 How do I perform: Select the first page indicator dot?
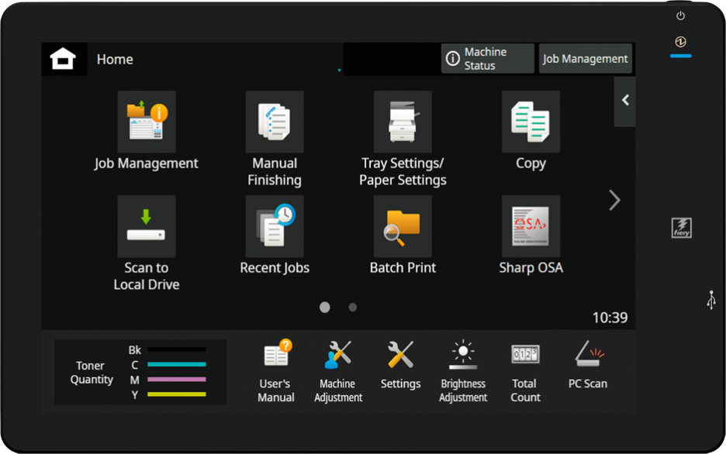point(324,307)
